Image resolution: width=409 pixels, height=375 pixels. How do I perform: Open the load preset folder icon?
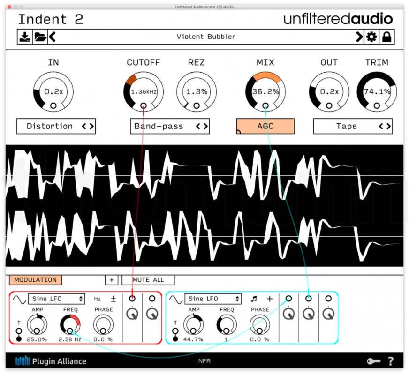(40, 37)
